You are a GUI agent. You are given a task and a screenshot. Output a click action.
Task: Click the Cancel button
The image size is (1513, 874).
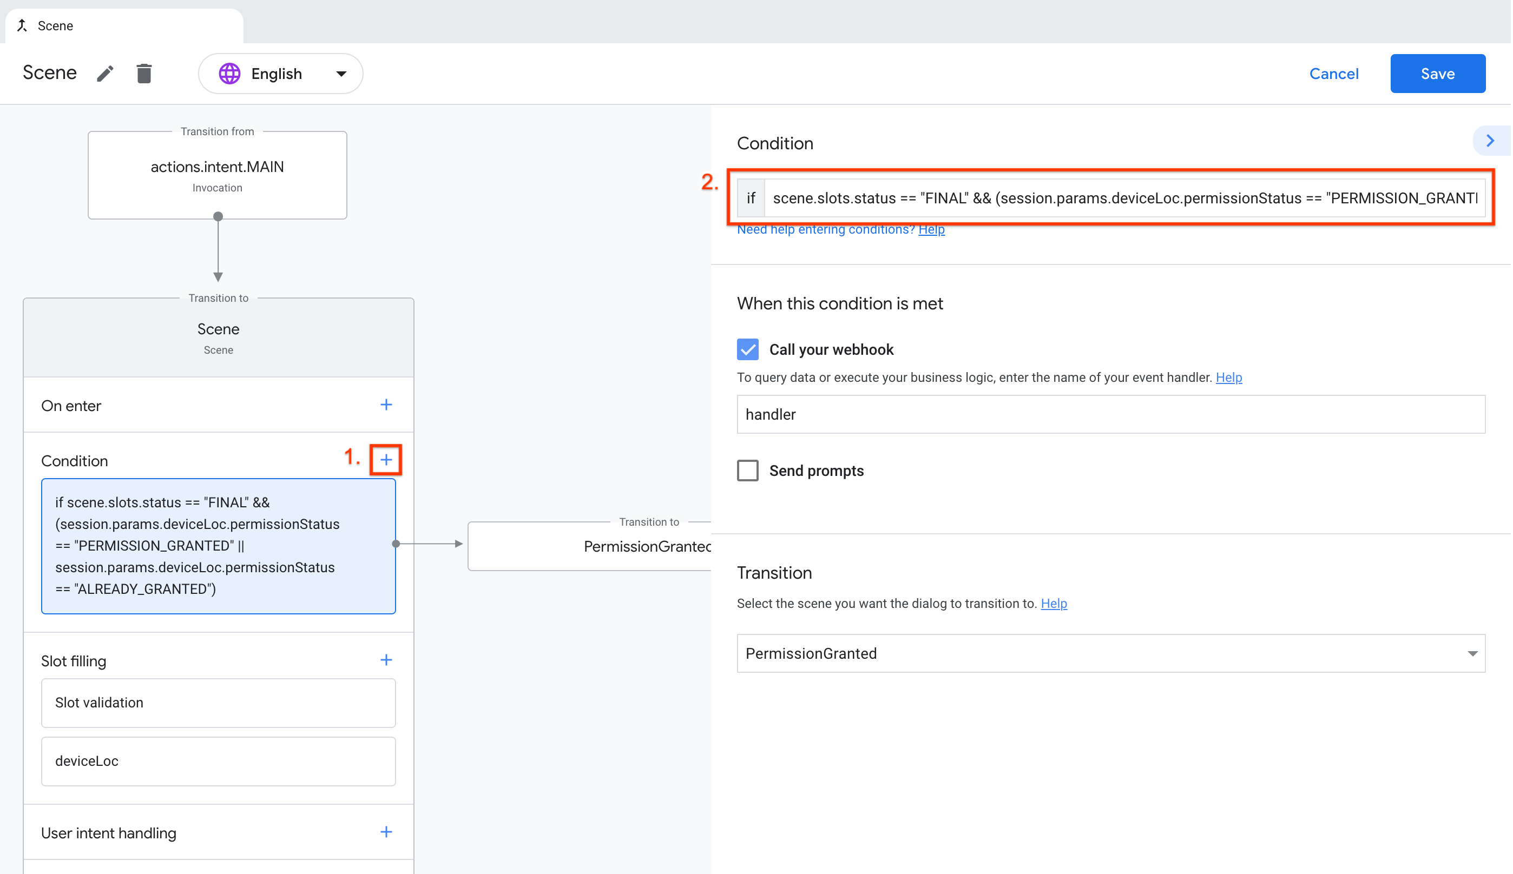(1333, 73)
